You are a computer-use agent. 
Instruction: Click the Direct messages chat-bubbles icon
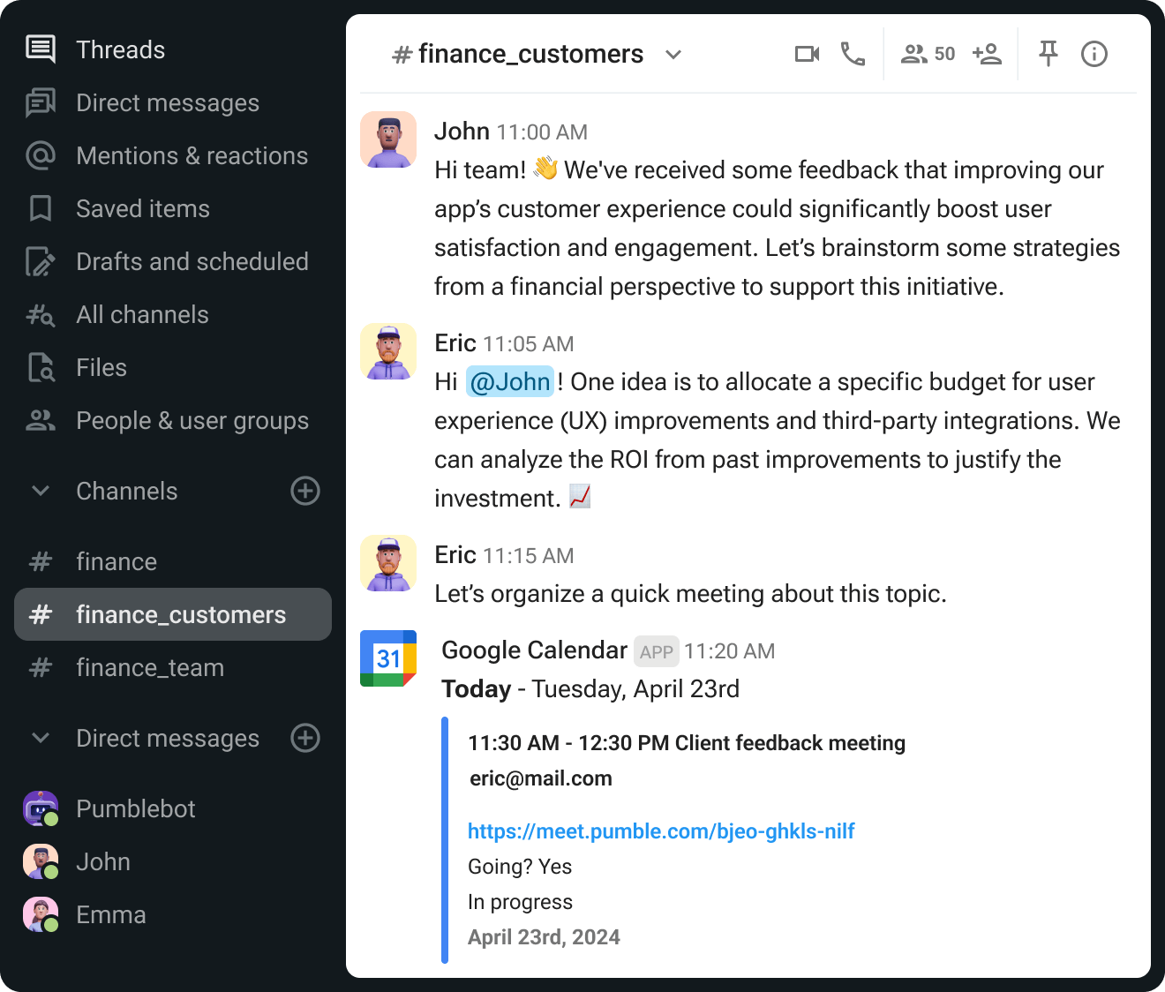(x=41, y=102)
